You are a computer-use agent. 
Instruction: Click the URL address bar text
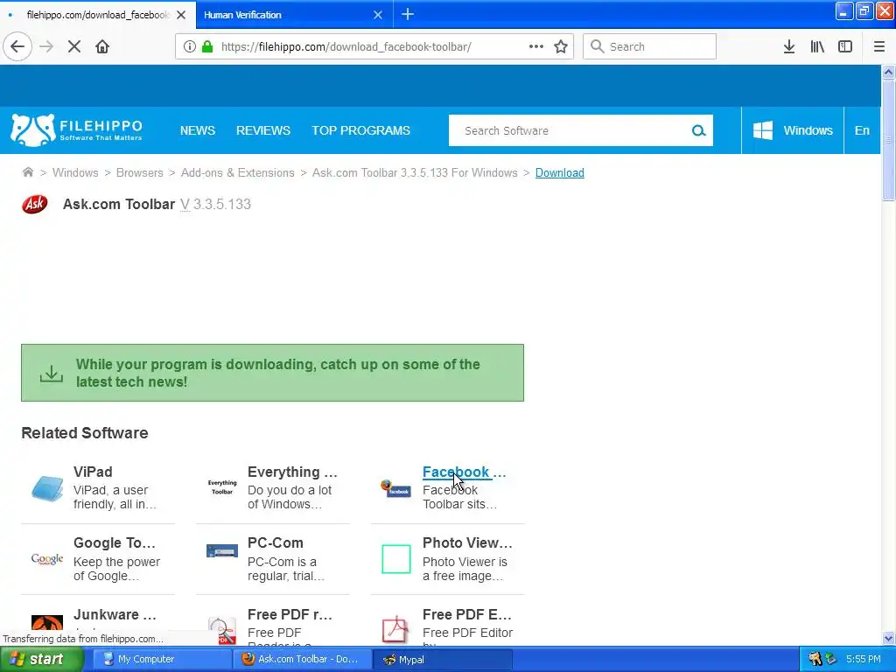(x=346, y=47)
